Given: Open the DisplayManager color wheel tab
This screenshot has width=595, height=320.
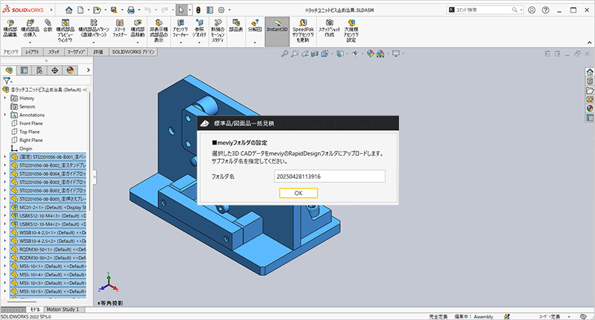Looking at the screenshot, I should tap(70, 70).
